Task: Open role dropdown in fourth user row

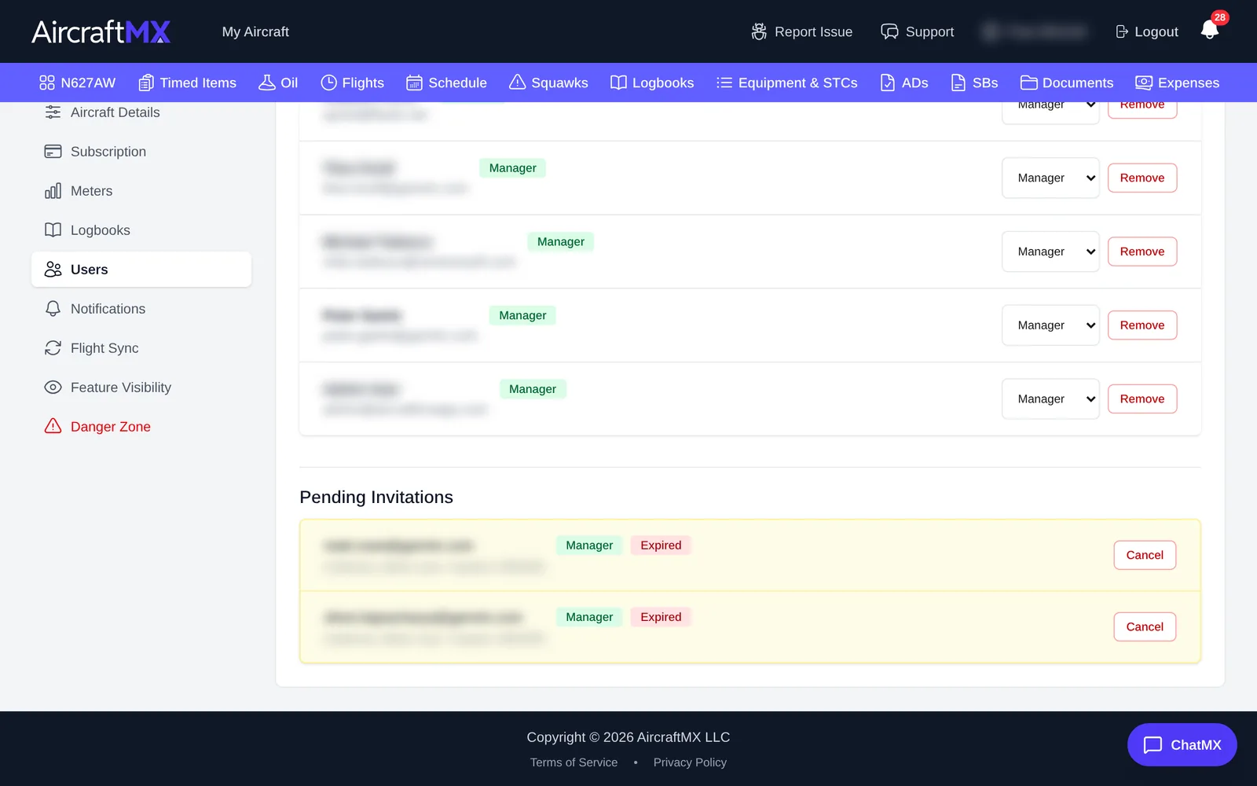Action: (x=1050, y=325)
